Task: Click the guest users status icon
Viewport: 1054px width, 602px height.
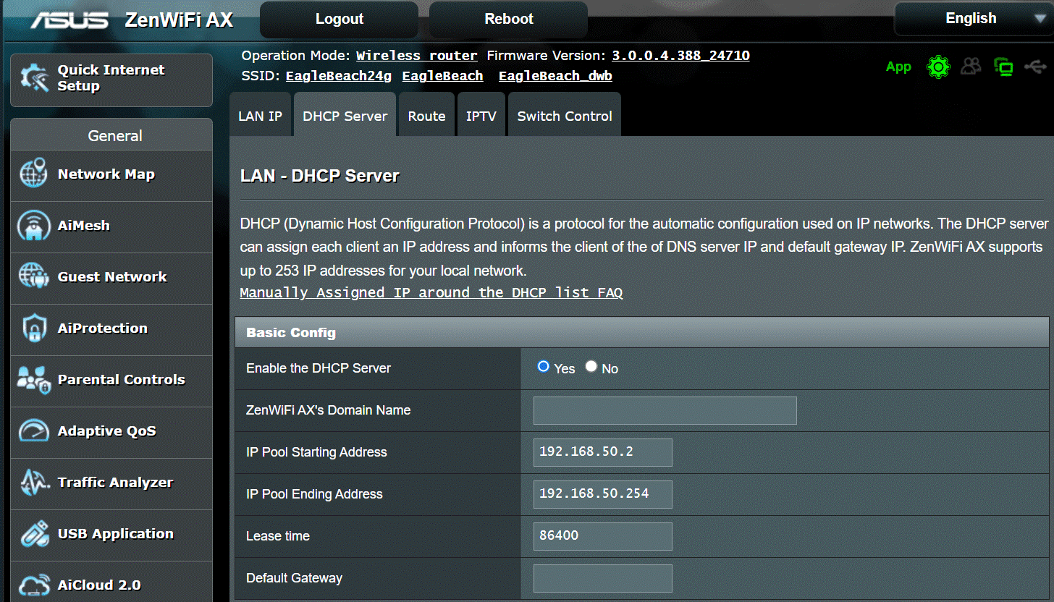Action: pyautogui.click(x=971, y=67)
